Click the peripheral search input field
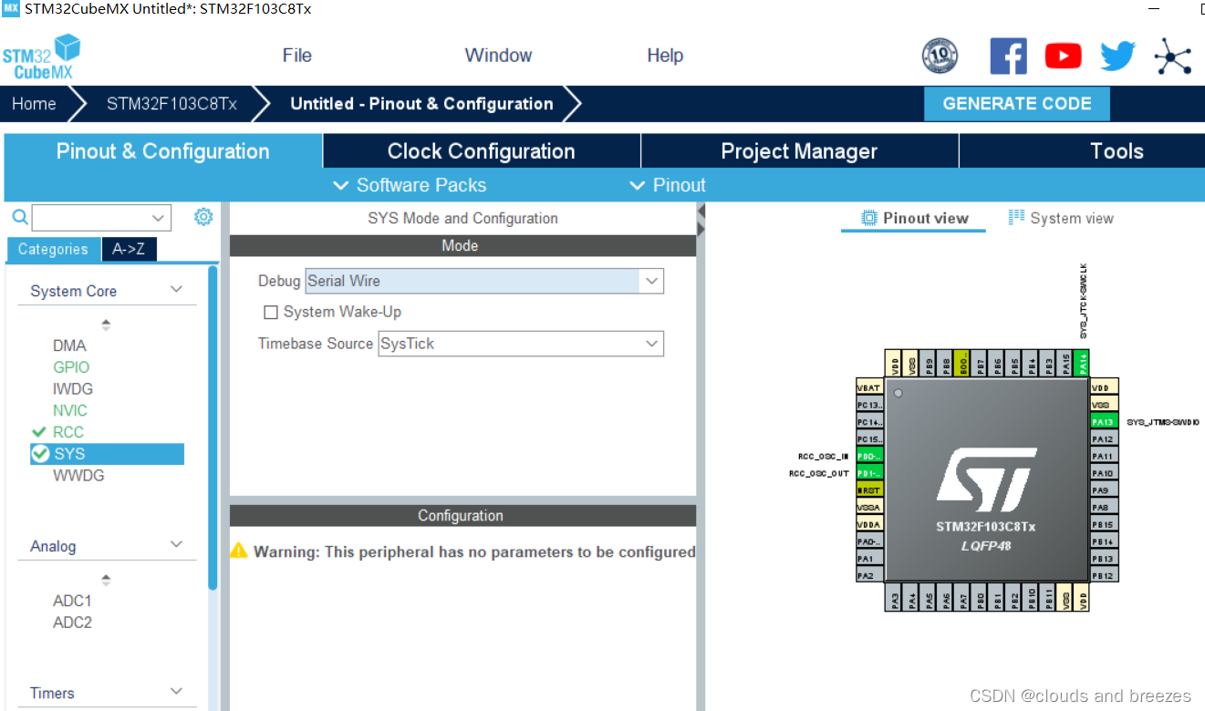The height and width of the screenshot is (711, 1205). [89, 218]
